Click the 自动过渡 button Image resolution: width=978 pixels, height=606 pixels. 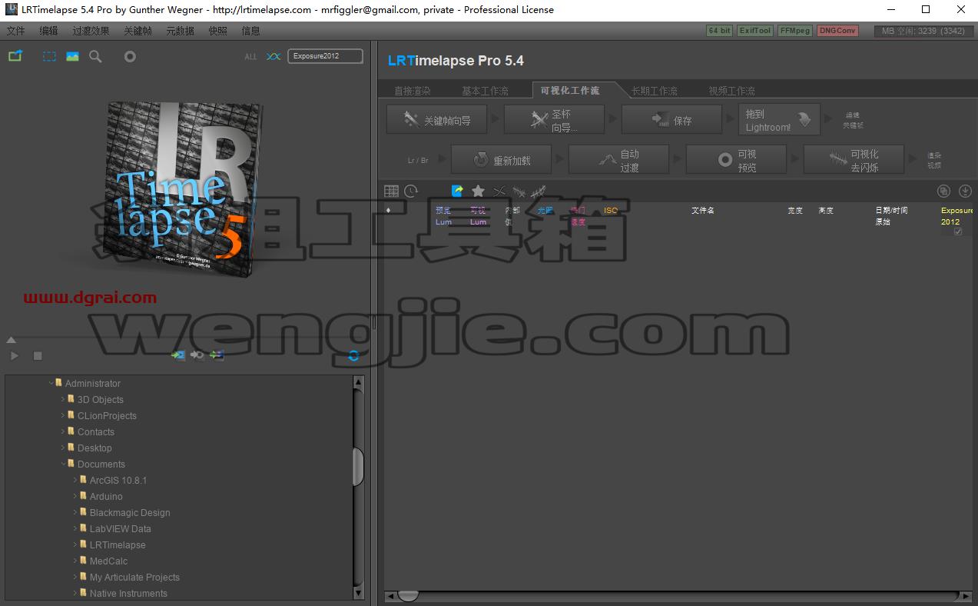(x=618, y=160)
